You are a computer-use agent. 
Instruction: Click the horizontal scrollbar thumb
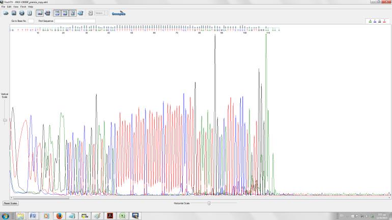pyautogui.click(x=41, y=198)
